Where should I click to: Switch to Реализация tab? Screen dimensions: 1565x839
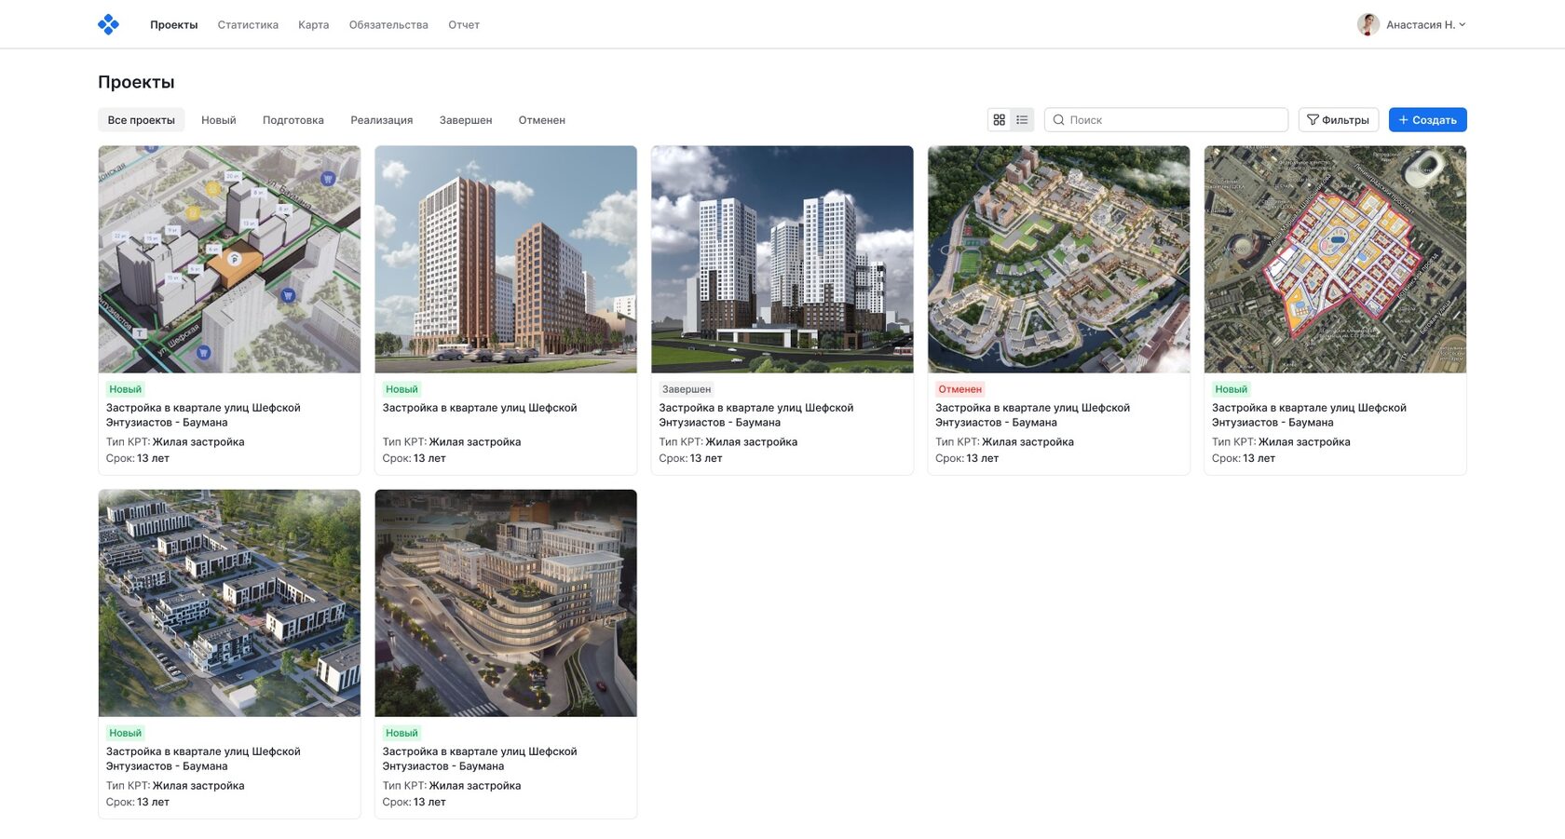point(382,120)
